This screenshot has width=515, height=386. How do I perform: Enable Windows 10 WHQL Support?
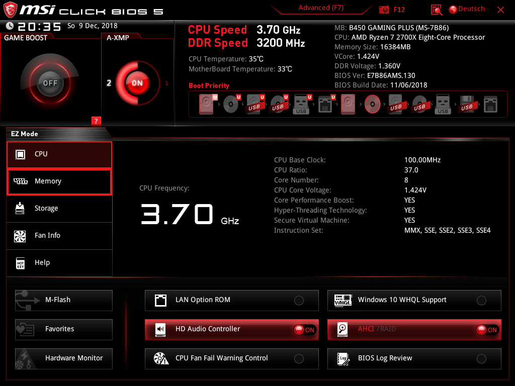(481, 301)
